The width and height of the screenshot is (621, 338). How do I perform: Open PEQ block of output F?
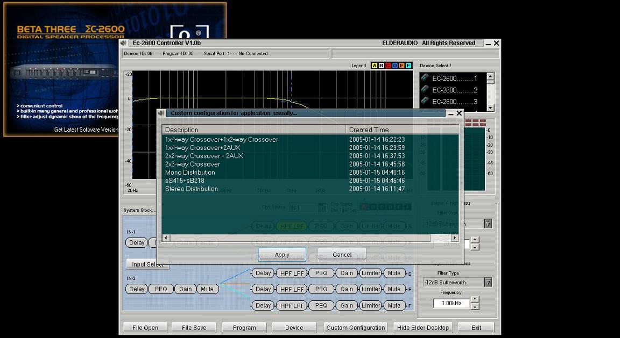[x=321, y=306]
